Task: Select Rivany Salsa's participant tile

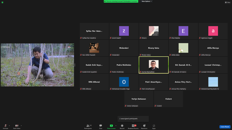Action: tap(154, 48)
